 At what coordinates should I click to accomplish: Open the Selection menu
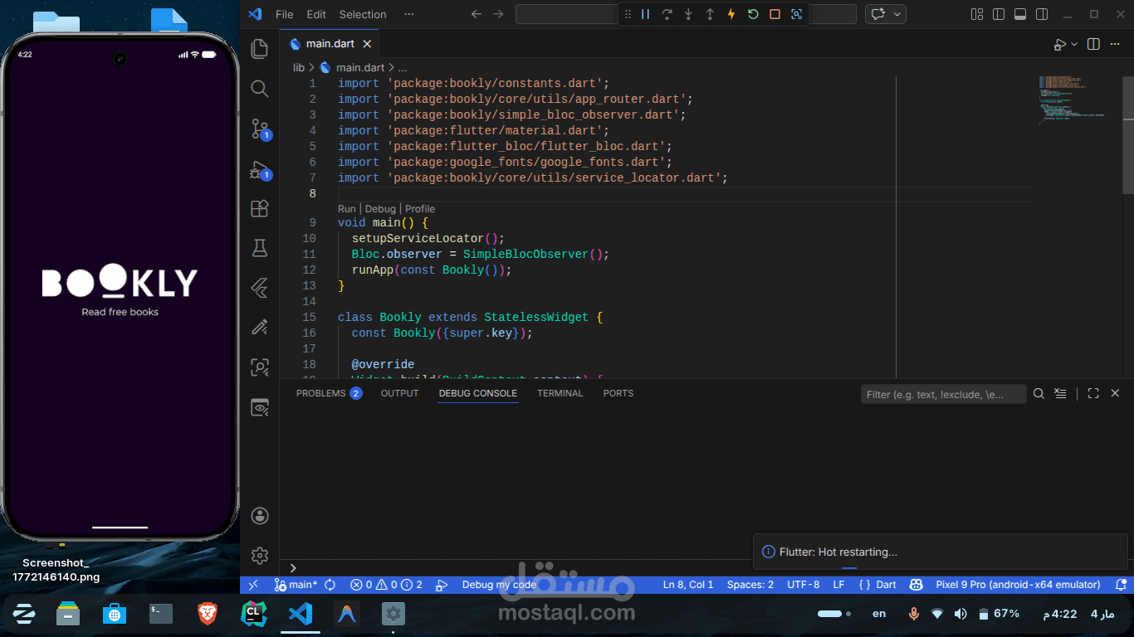pyautogui.click(x=363, y=14)
